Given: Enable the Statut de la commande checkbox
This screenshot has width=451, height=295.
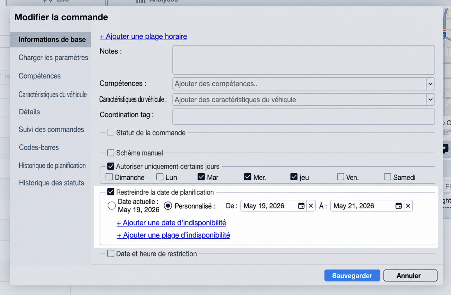Looking at the screenshot, I should (111, 132).
